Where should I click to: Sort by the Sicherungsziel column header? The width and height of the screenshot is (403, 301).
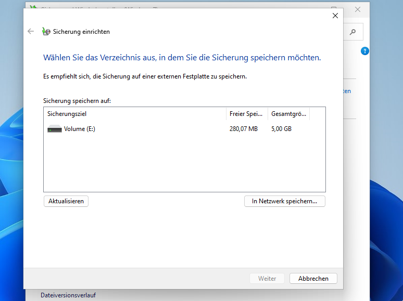[135, 113]
